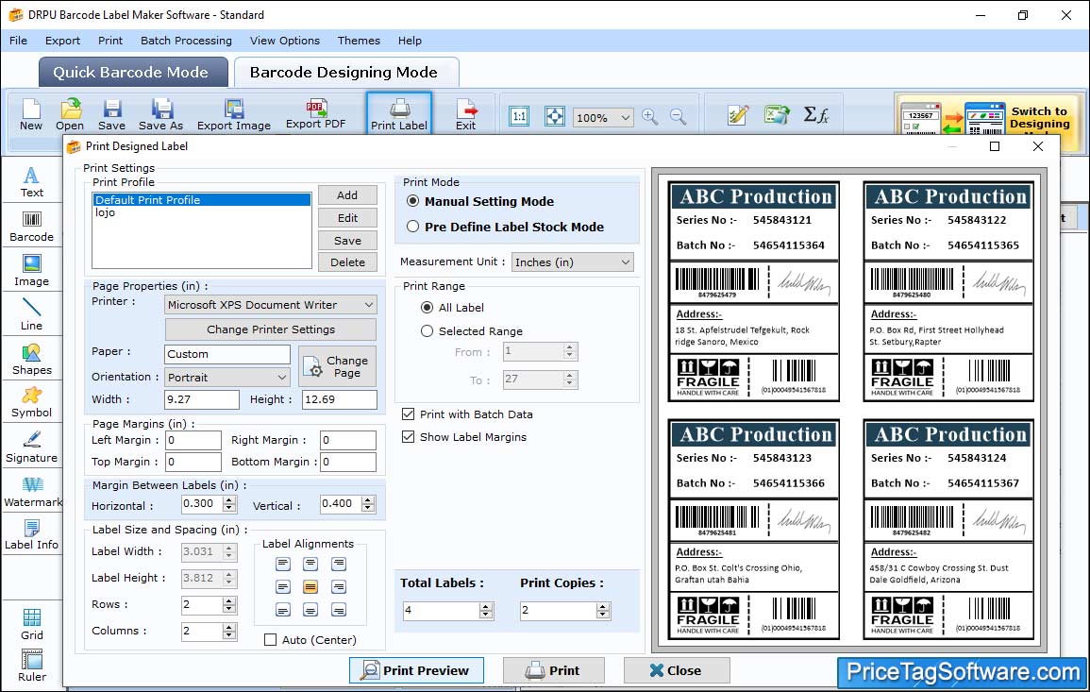The image size is (1090, 692).
Task: Increase Print Copies stepper value
Action: pos(603,606)
